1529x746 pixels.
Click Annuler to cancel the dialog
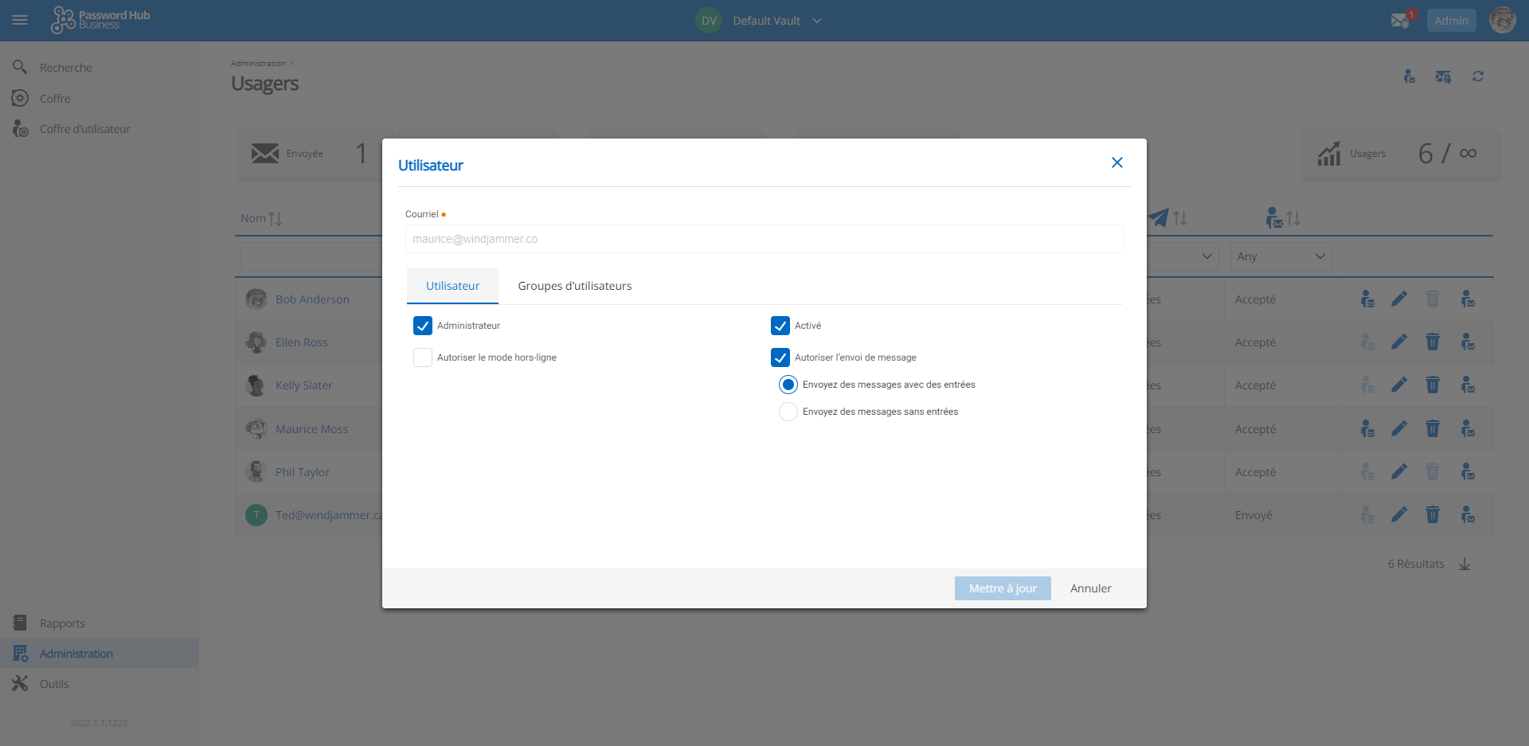coord(1090,588)
